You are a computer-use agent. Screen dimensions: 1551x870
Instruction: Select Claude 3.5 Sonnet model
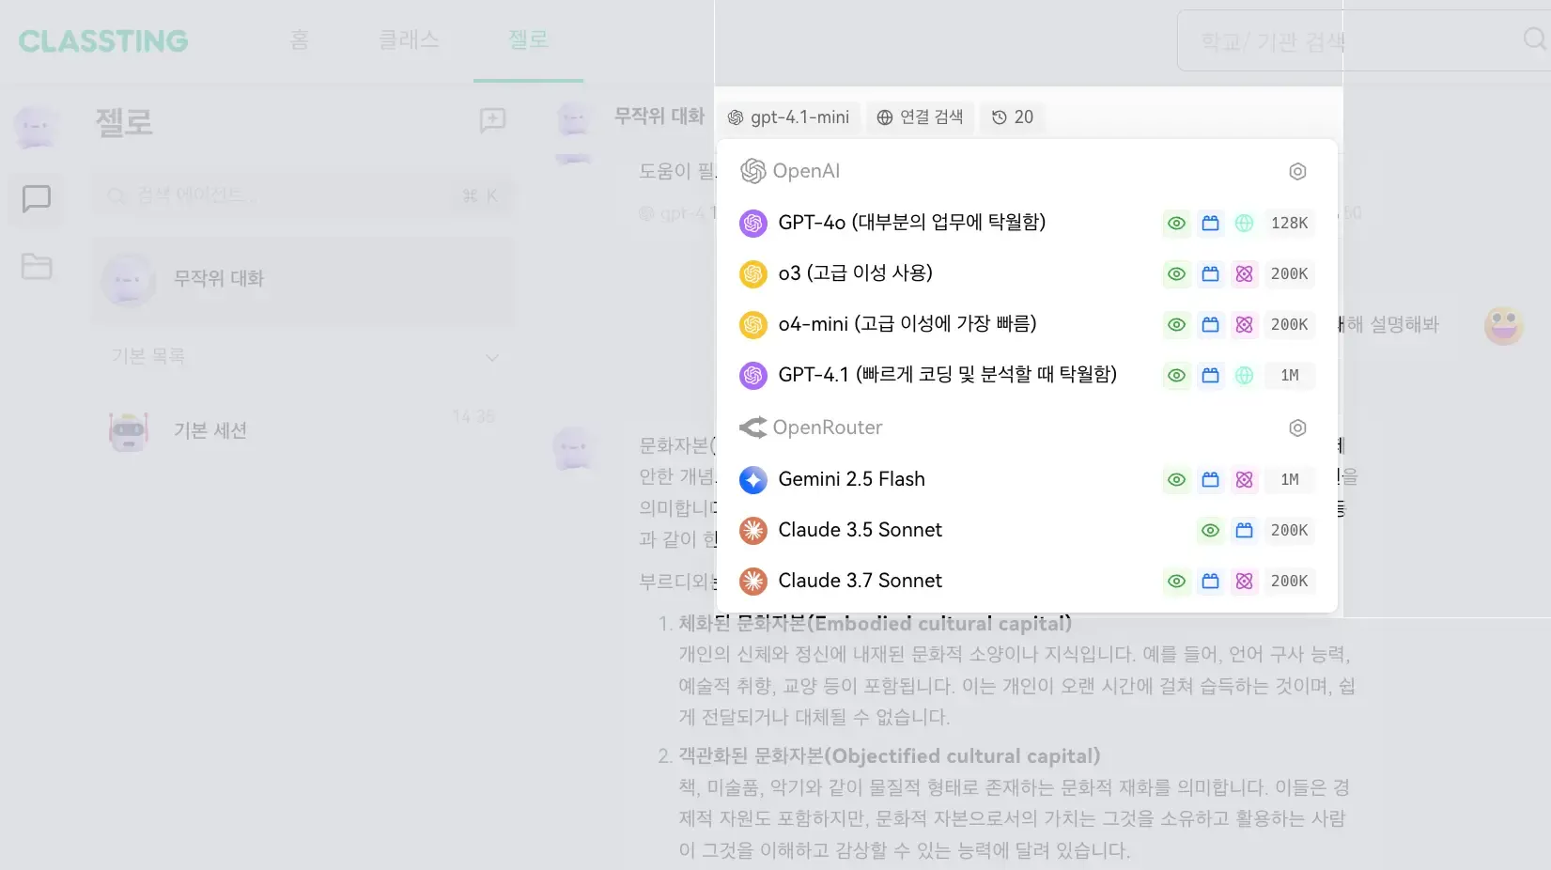point(1027,530)
